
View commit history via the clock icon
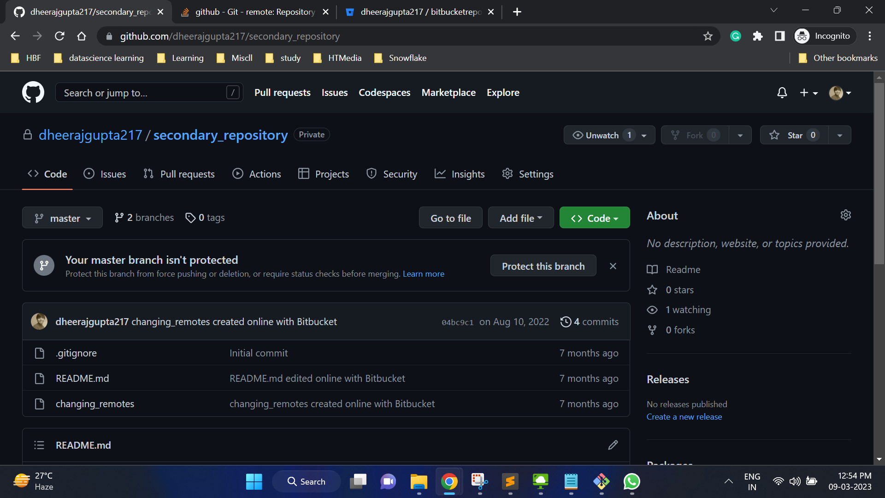(566, 321)
